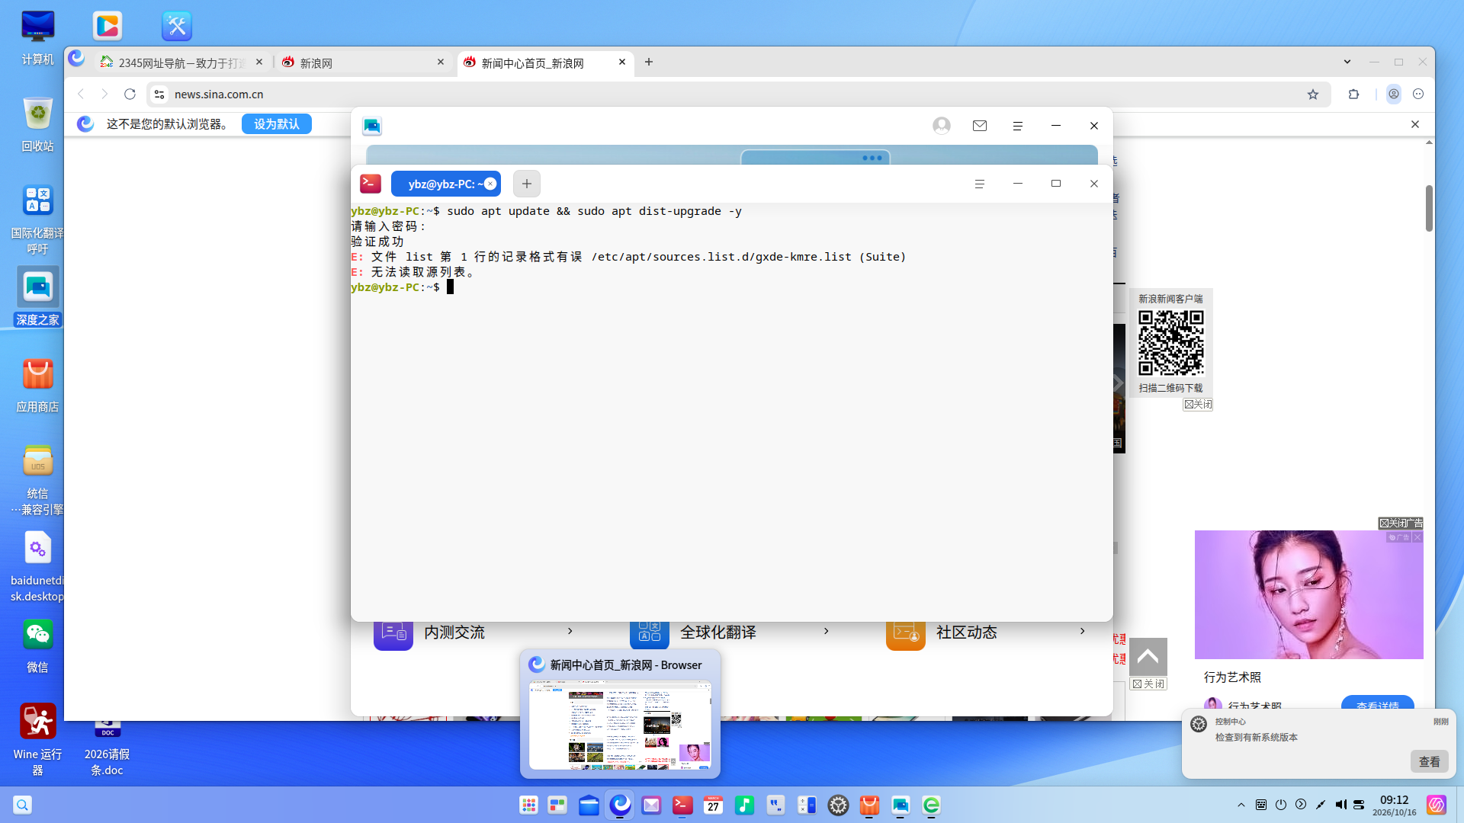Switch to the 新浪网 browser tab

click(363, 62)
